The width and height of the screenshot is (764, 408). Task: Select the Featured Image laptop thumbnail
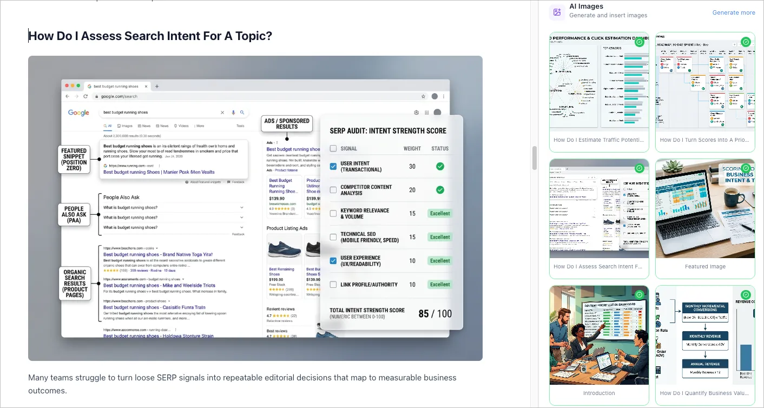705,208
